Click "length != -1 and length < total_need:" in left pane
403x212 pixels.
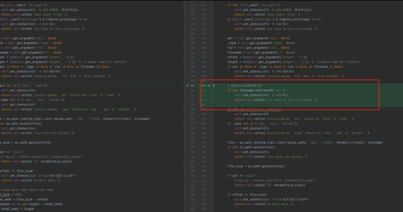pyautogui.click(x=32, y=204)
